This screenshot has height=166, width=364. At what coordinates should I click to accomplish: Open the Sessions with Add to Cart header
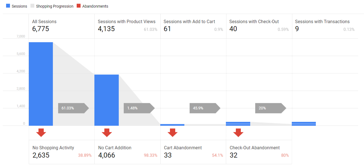(x=193, y=26)
